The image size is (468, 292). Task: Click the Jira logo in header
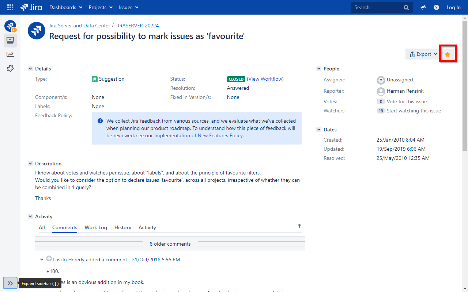(31, 7)
